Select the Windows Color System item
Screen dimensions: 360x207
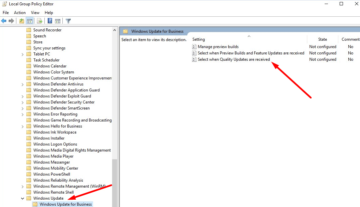click(x=53, y=72)
